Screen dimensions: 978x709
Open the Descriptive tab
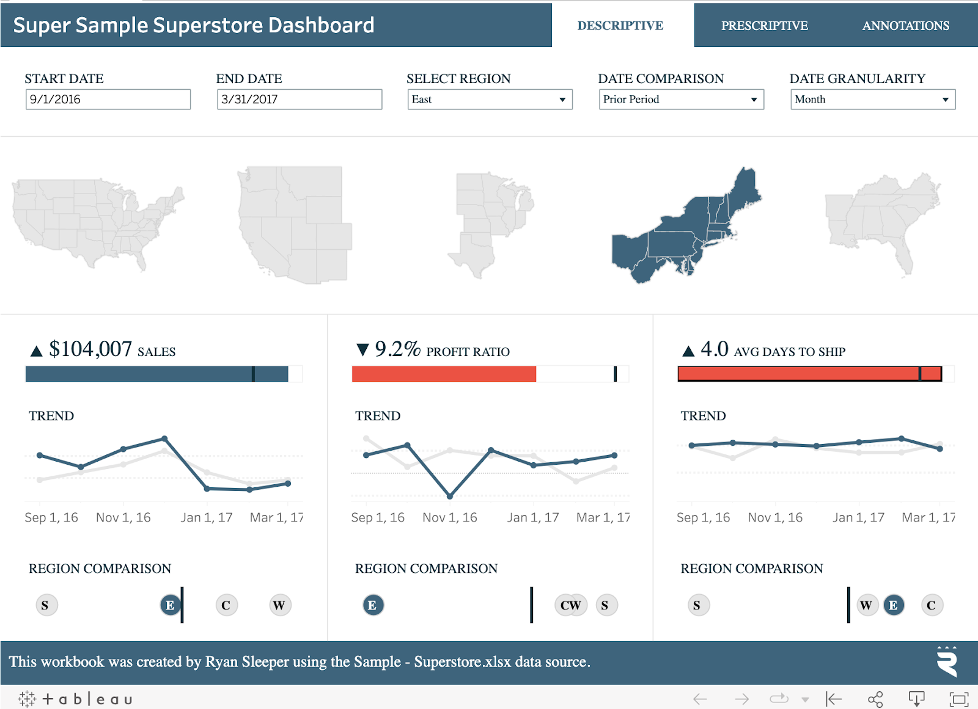(620, 26)
